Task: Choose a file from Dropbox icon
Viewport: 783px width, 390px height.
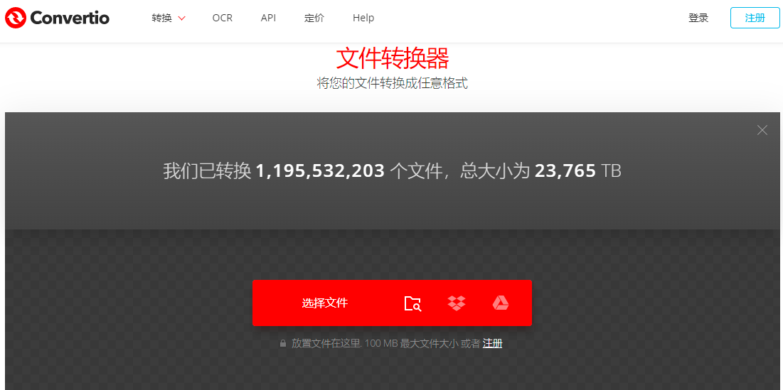Action: tap(457, 303)
